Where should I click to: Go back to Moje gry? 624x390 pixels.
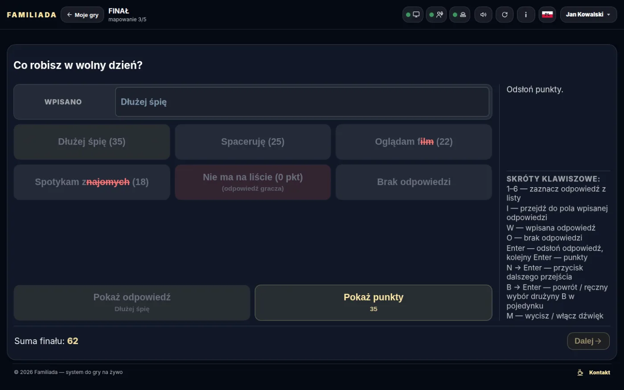pos(82,15)
